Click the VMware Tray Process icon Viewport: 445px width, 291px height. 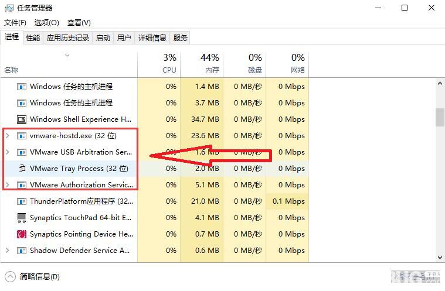coord(22,169)
